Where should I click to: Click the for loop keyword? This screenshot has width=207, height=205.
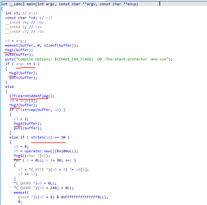(x=17, y=160)
